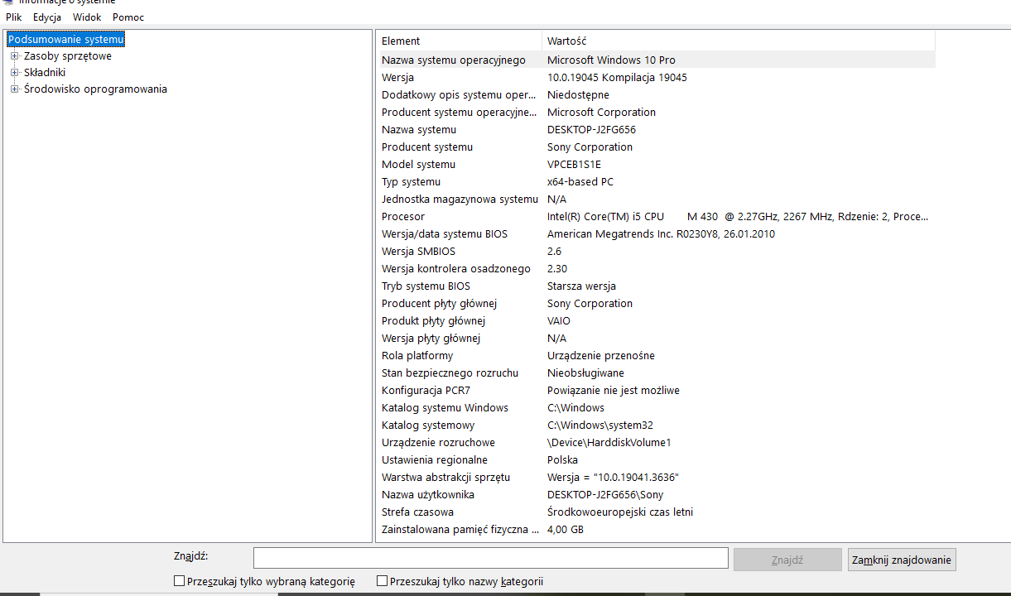Select the Typ systemu row
1011x596 pixels.
[657, 181]
